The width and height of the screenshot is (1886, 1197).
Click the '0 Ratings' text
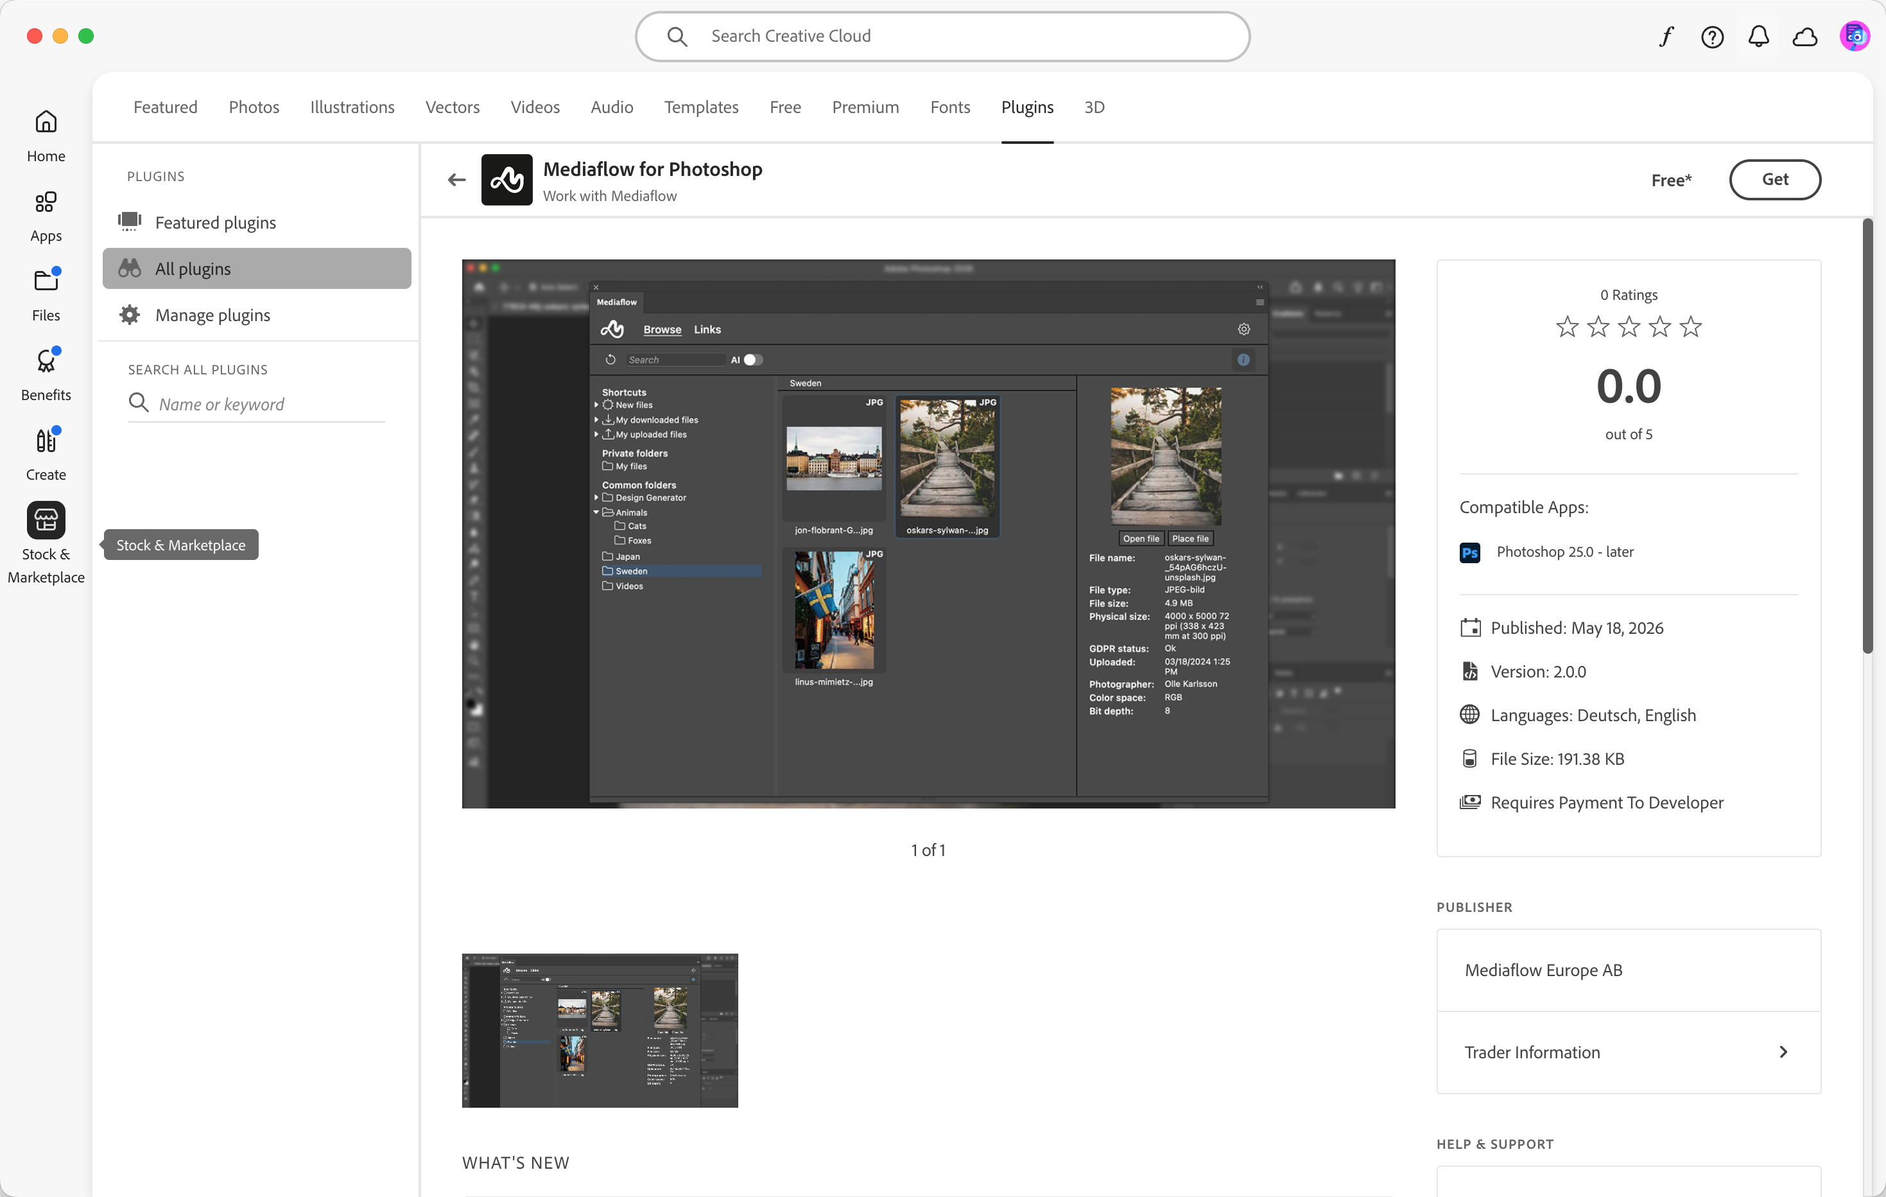tap(1629, 295)
